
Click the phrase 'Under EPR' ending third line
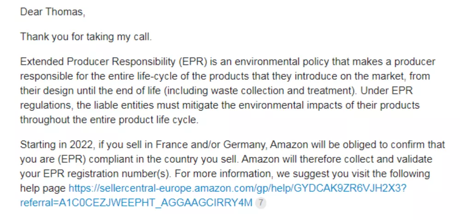point(387,91)
